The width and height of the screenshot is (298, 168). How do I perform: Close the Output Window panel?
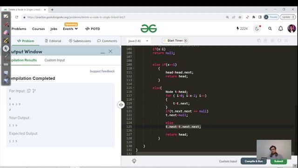coord(110,51)
